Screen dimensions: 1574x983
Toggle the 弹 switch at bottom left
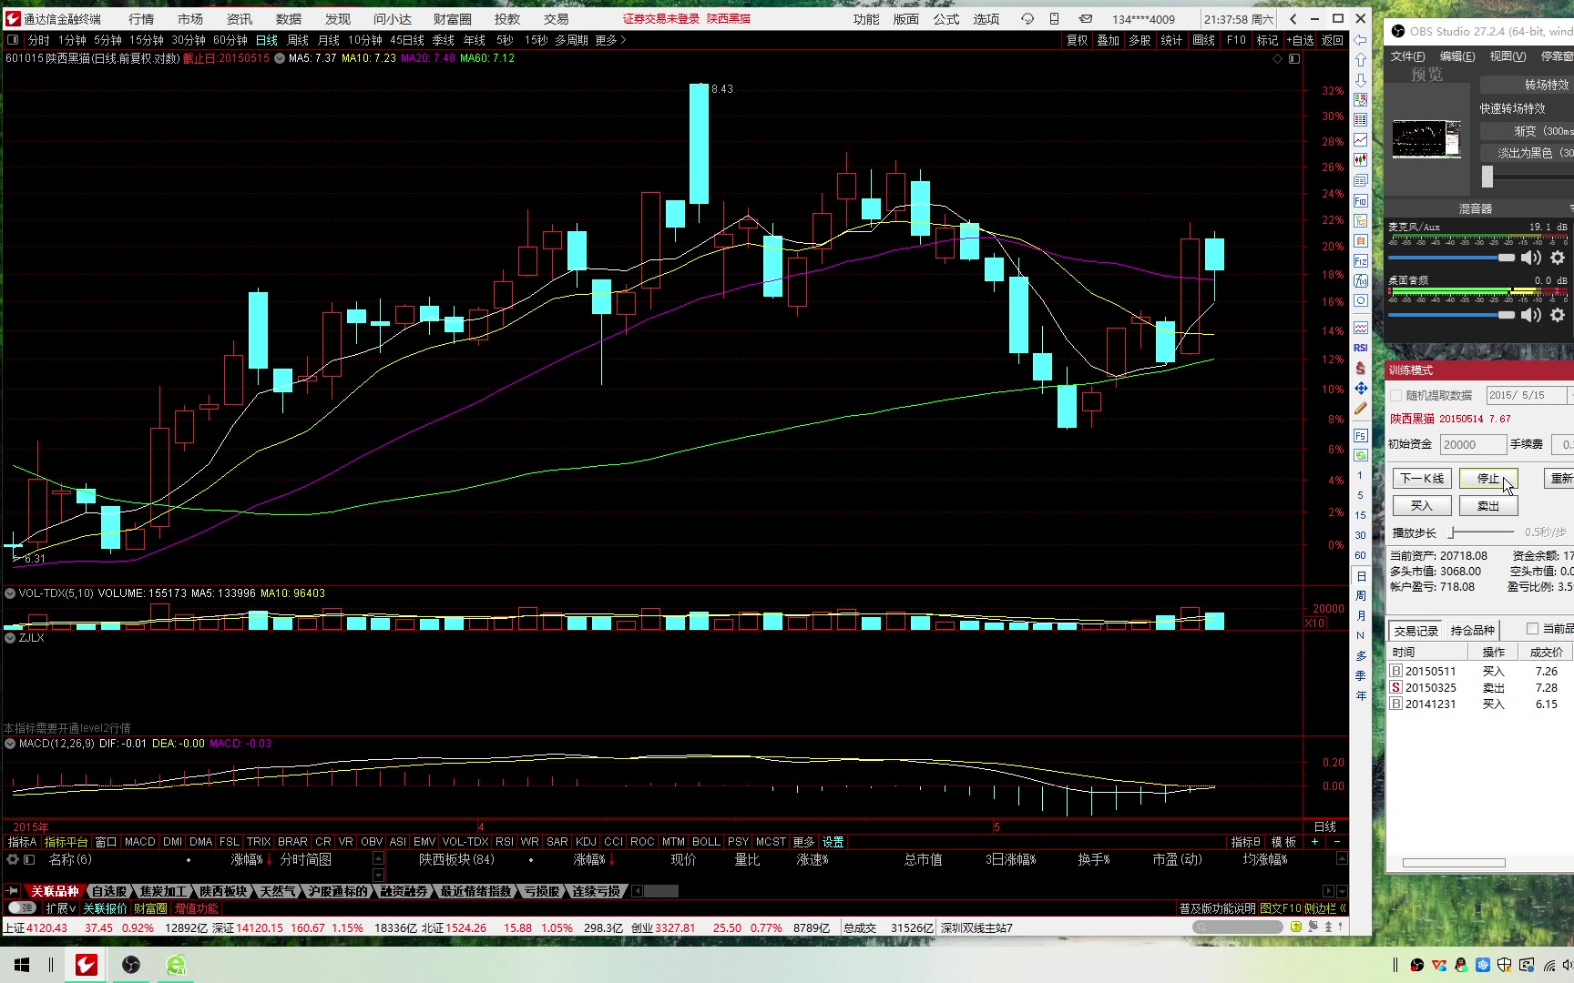pyautogui.click(x=22, y=908)
